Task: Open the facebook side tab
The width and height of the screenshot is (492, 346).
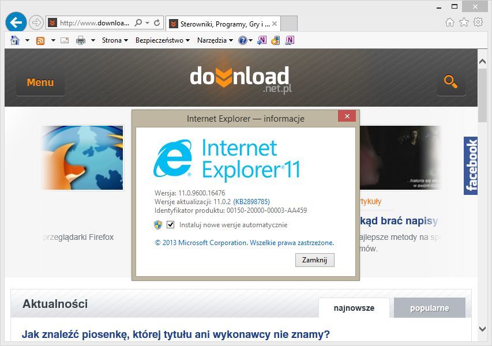Action: (471, 166)
